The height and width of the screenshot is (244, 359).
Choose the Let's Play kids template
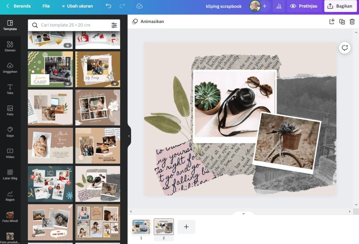coord(50,184)
